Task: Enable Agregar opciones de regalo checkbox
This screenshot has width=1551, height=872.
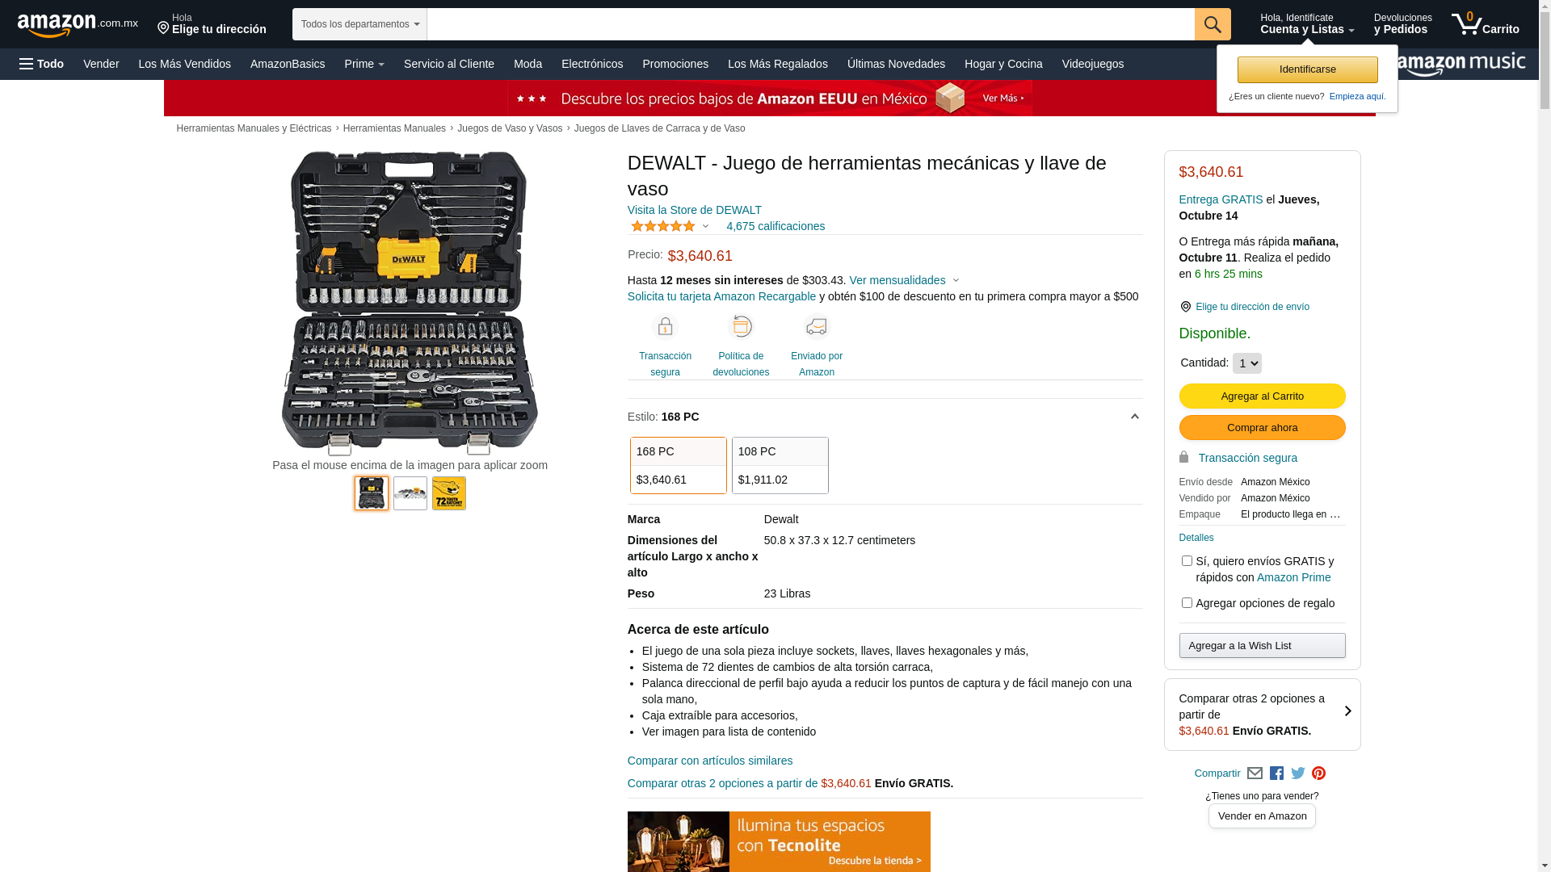Action: pos(1187,602)
